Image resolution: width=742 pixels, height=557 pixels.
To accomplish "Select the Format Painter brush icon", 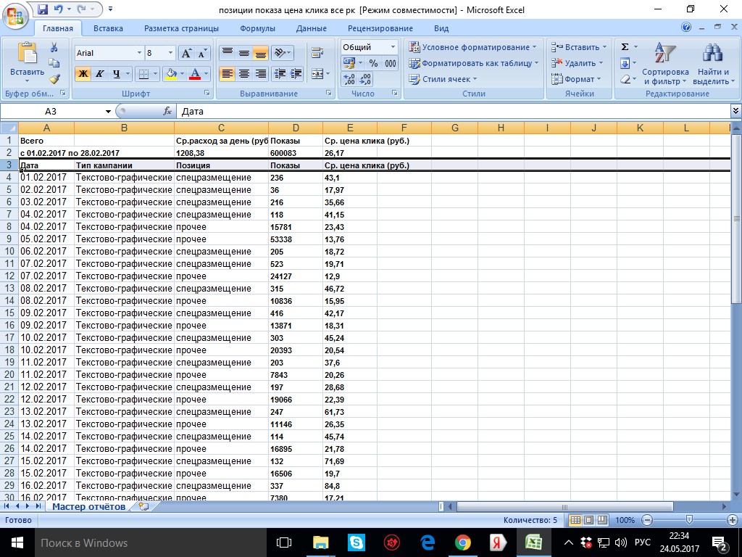I will [x=54, y=78].
